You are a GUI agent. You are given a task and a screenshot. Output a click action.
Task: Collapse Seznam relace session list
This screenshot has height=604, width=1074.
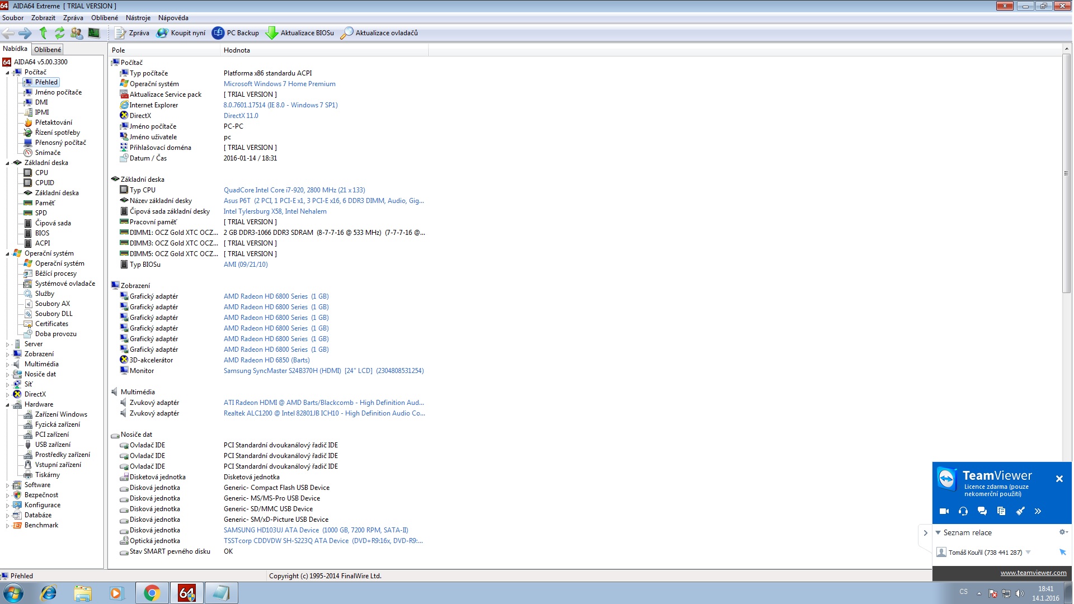tap(938, 533)
